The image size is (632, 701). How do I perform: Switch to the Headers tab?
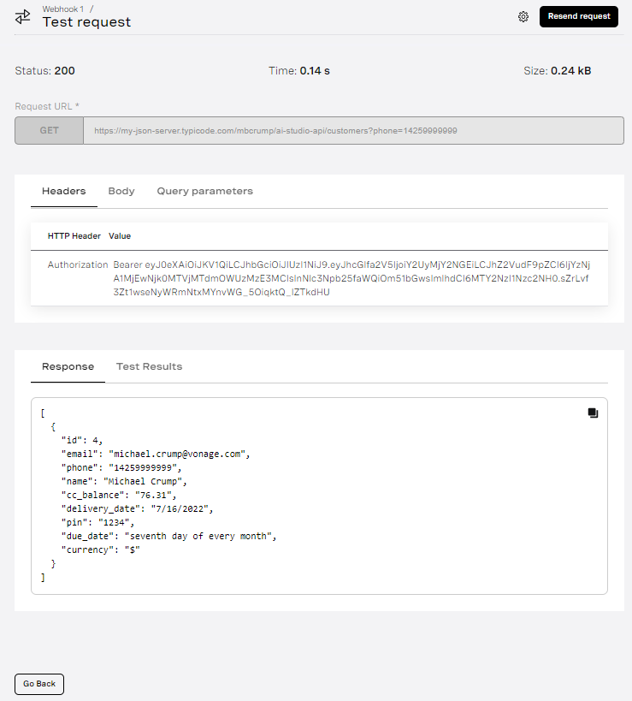pyautogui.click(x=64, y=192)
